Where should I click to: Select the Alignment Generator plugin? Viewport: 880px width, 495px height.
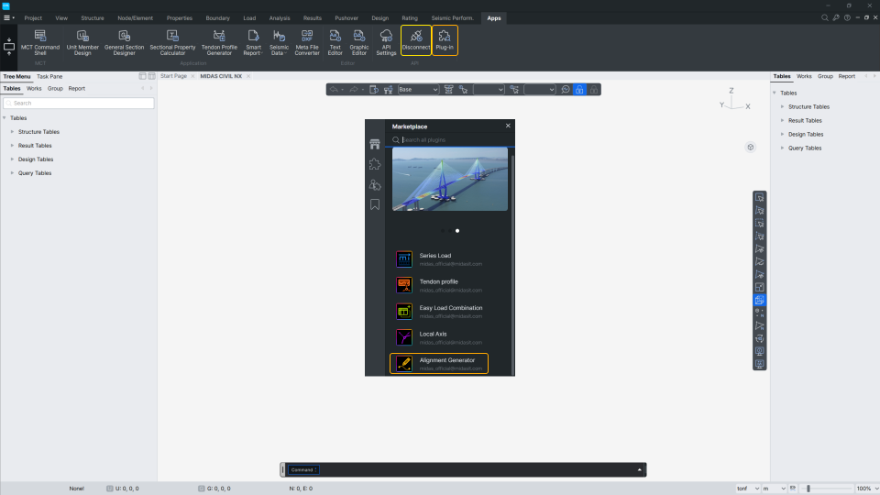click(x=439, y=364)
